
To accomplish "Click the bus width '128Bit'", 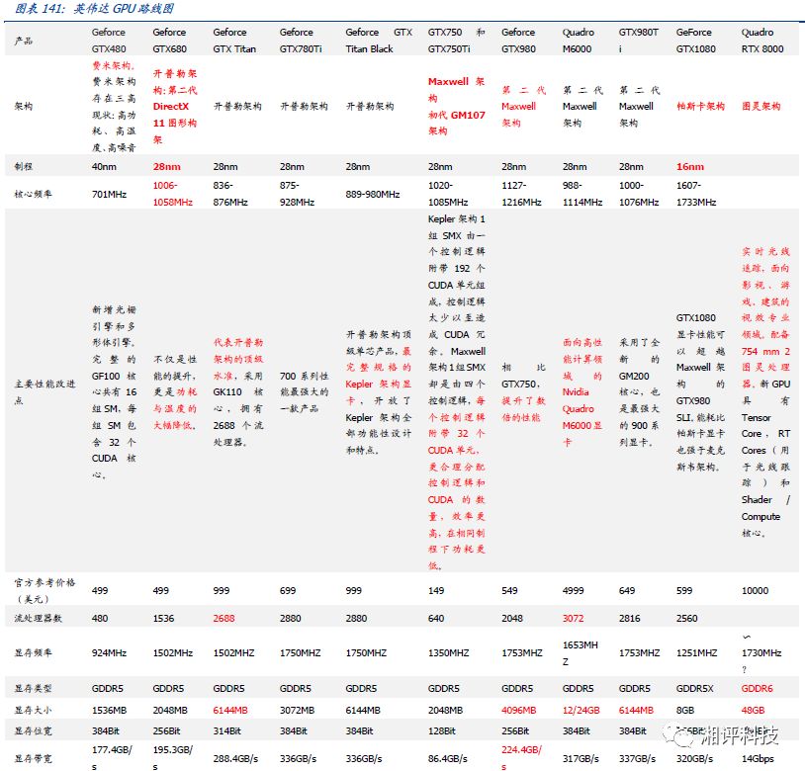I will [442, 731].
